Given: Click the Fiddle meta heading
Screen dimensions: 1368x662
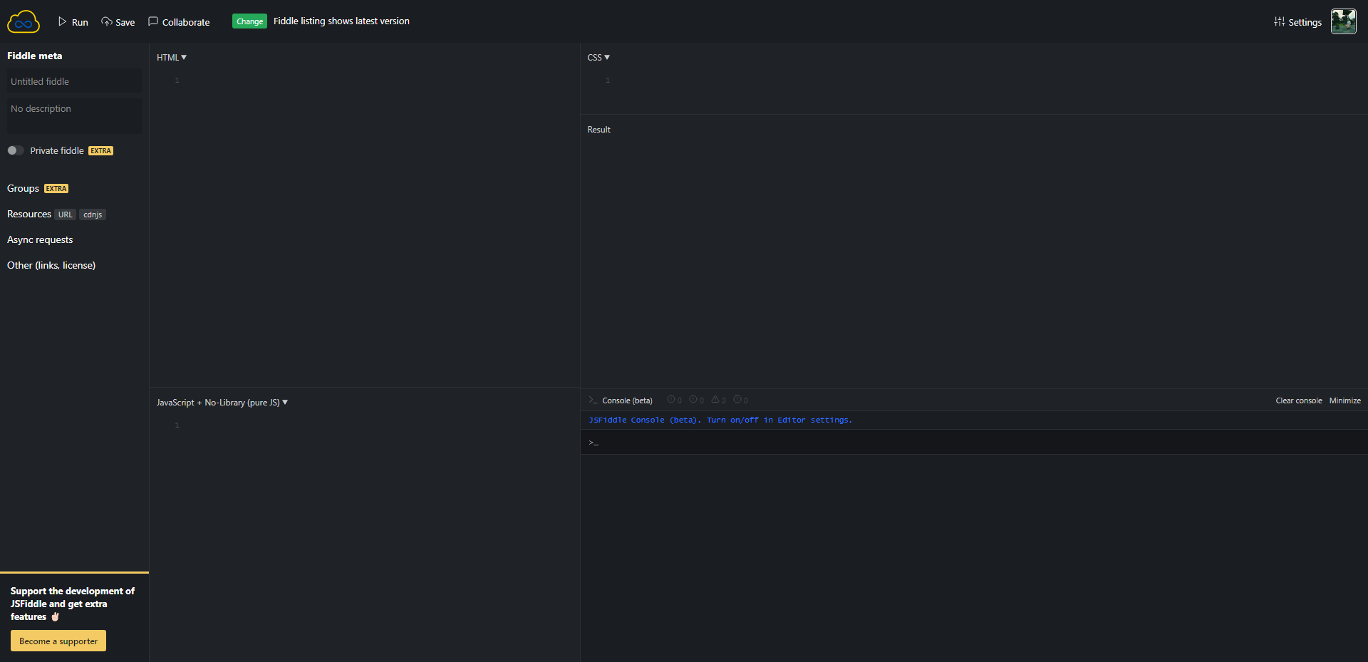Looking at the screenshot, I should (x=34, y=56).
